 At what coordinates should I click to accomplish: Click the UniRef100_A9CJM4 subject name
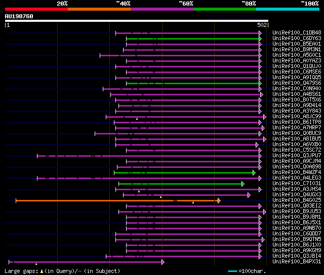[297, 161]
